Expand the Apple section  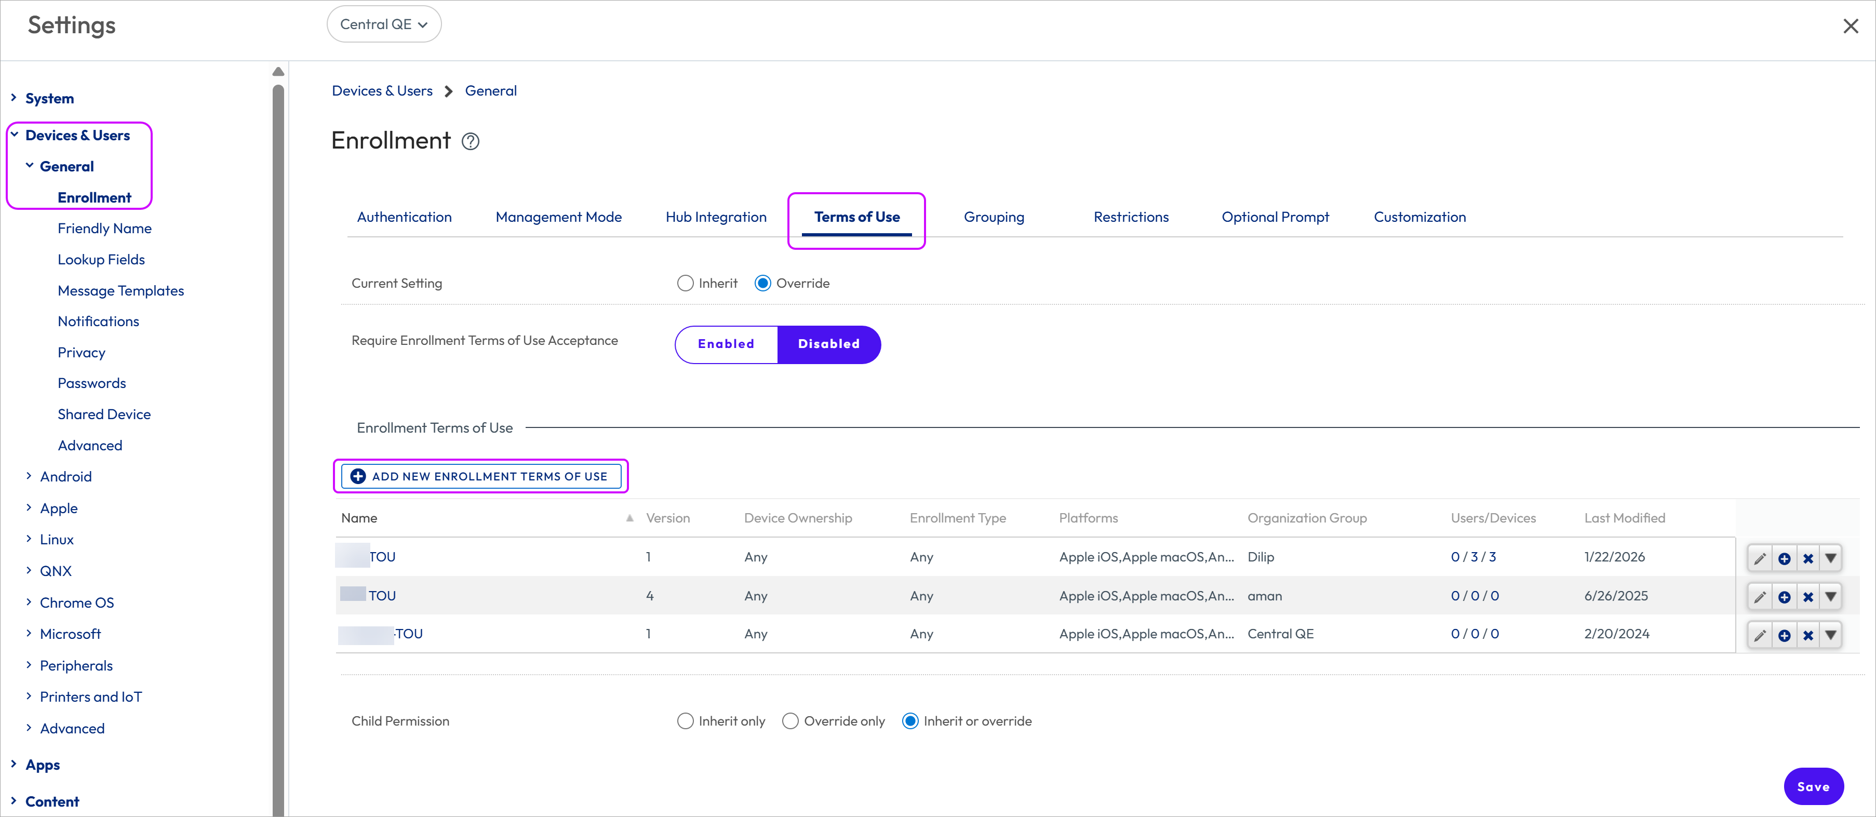(29, 507)
